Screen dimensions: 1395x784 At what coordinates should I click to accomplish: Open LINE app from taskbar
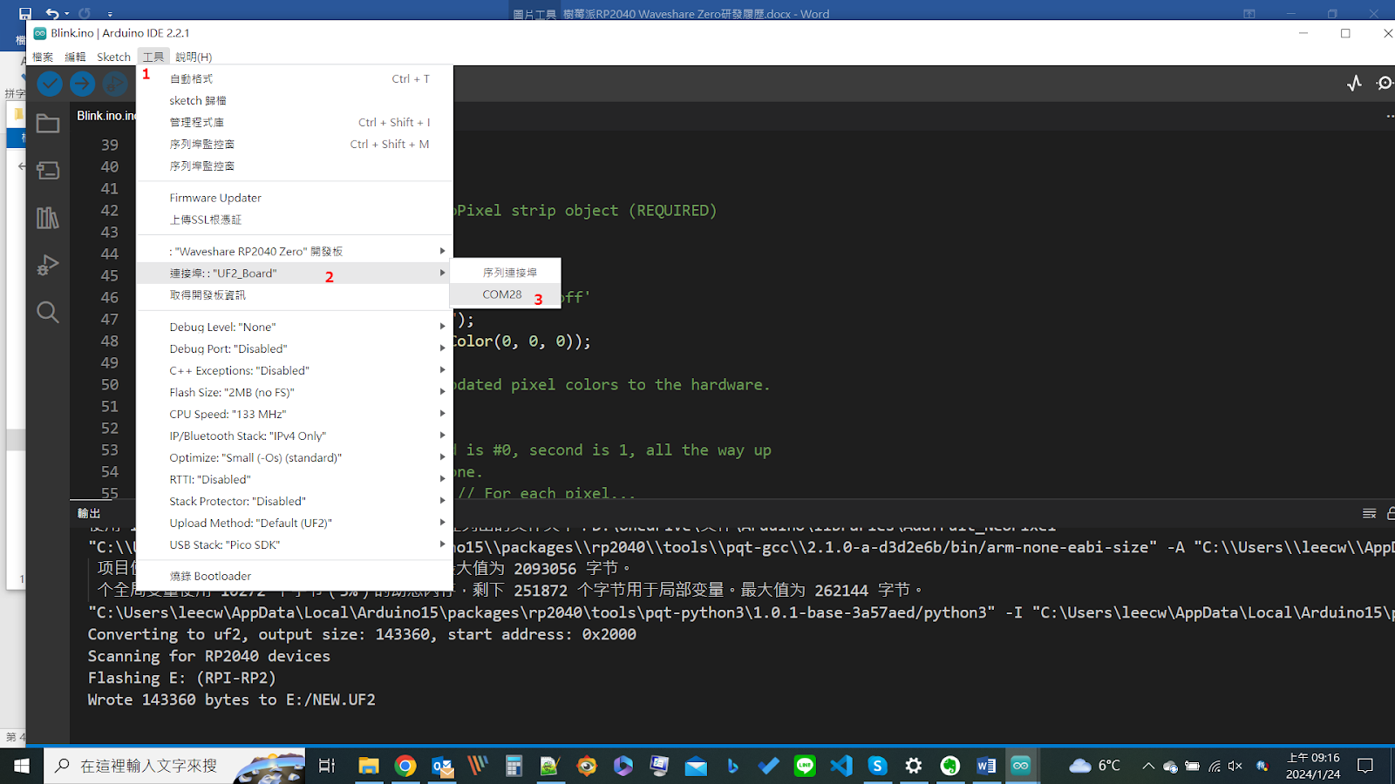pos(805,766)
